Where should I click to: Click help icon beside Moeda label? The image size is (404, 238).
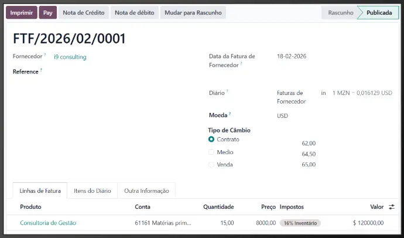click(230, 114)
